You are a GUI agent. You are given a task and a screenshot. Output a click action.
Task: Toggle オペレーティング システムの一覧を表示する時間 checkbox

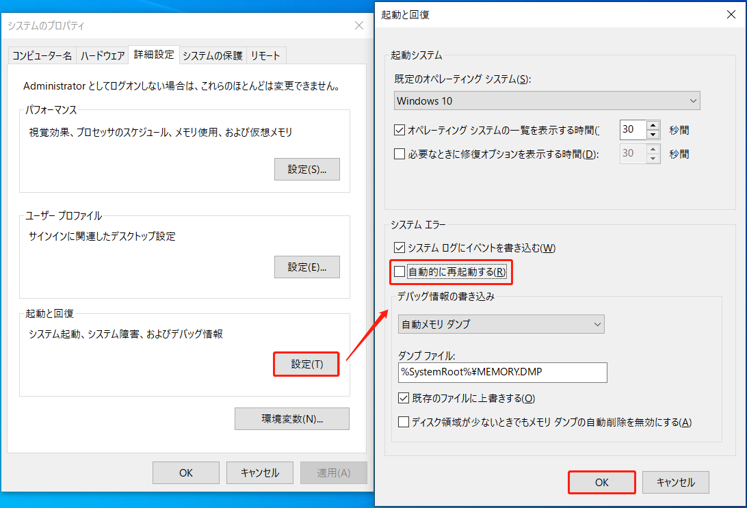[x=399, y=130]
